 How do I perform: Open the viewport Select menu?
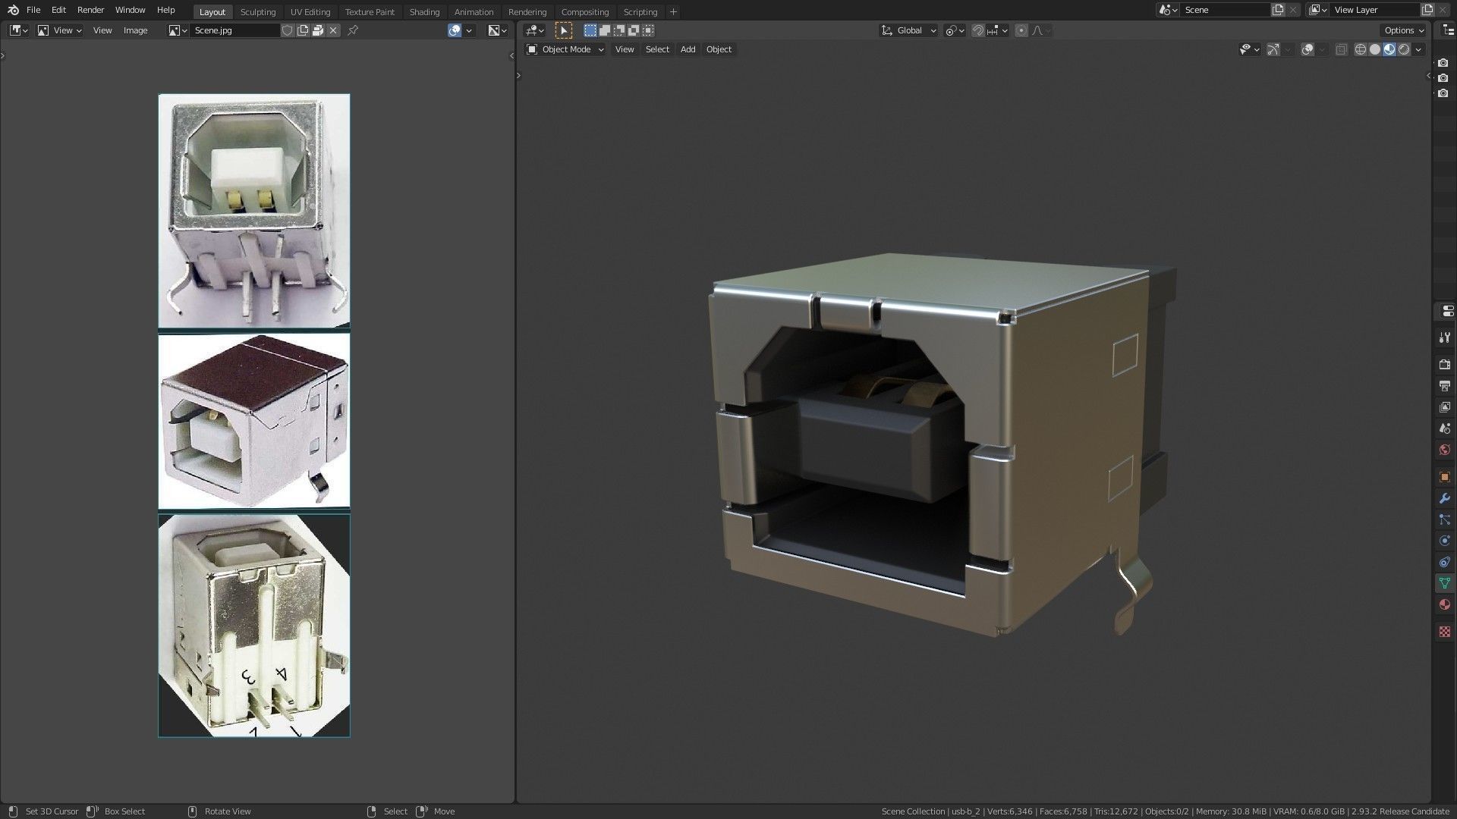(657, 49)
